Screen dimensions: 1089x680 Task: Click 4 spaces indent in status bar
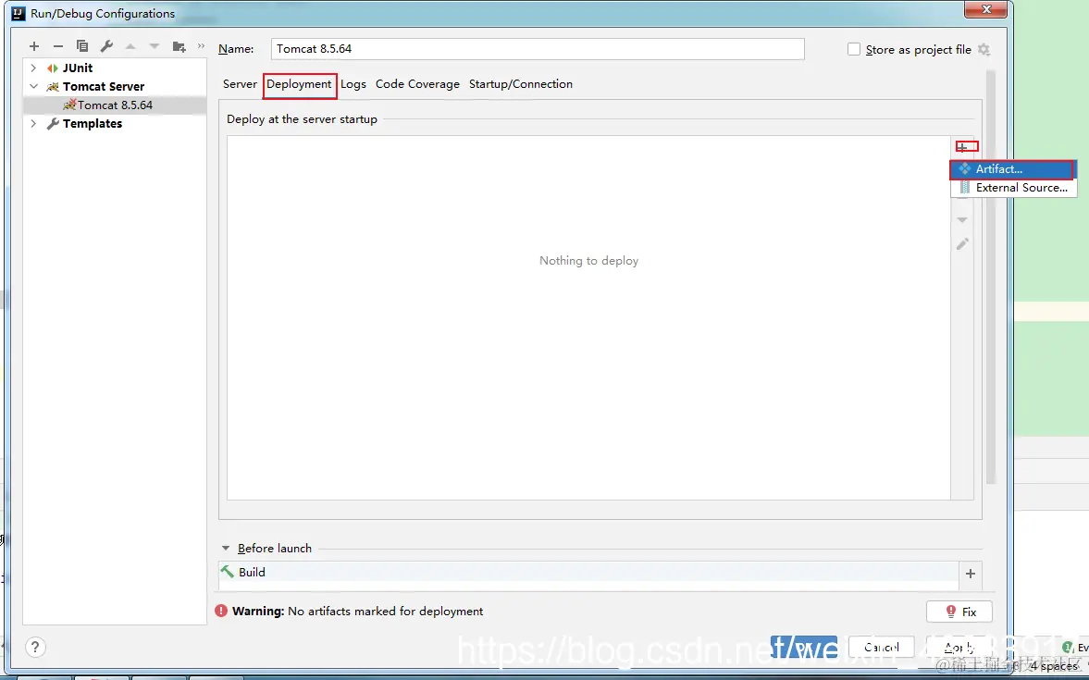point(1054,665)
